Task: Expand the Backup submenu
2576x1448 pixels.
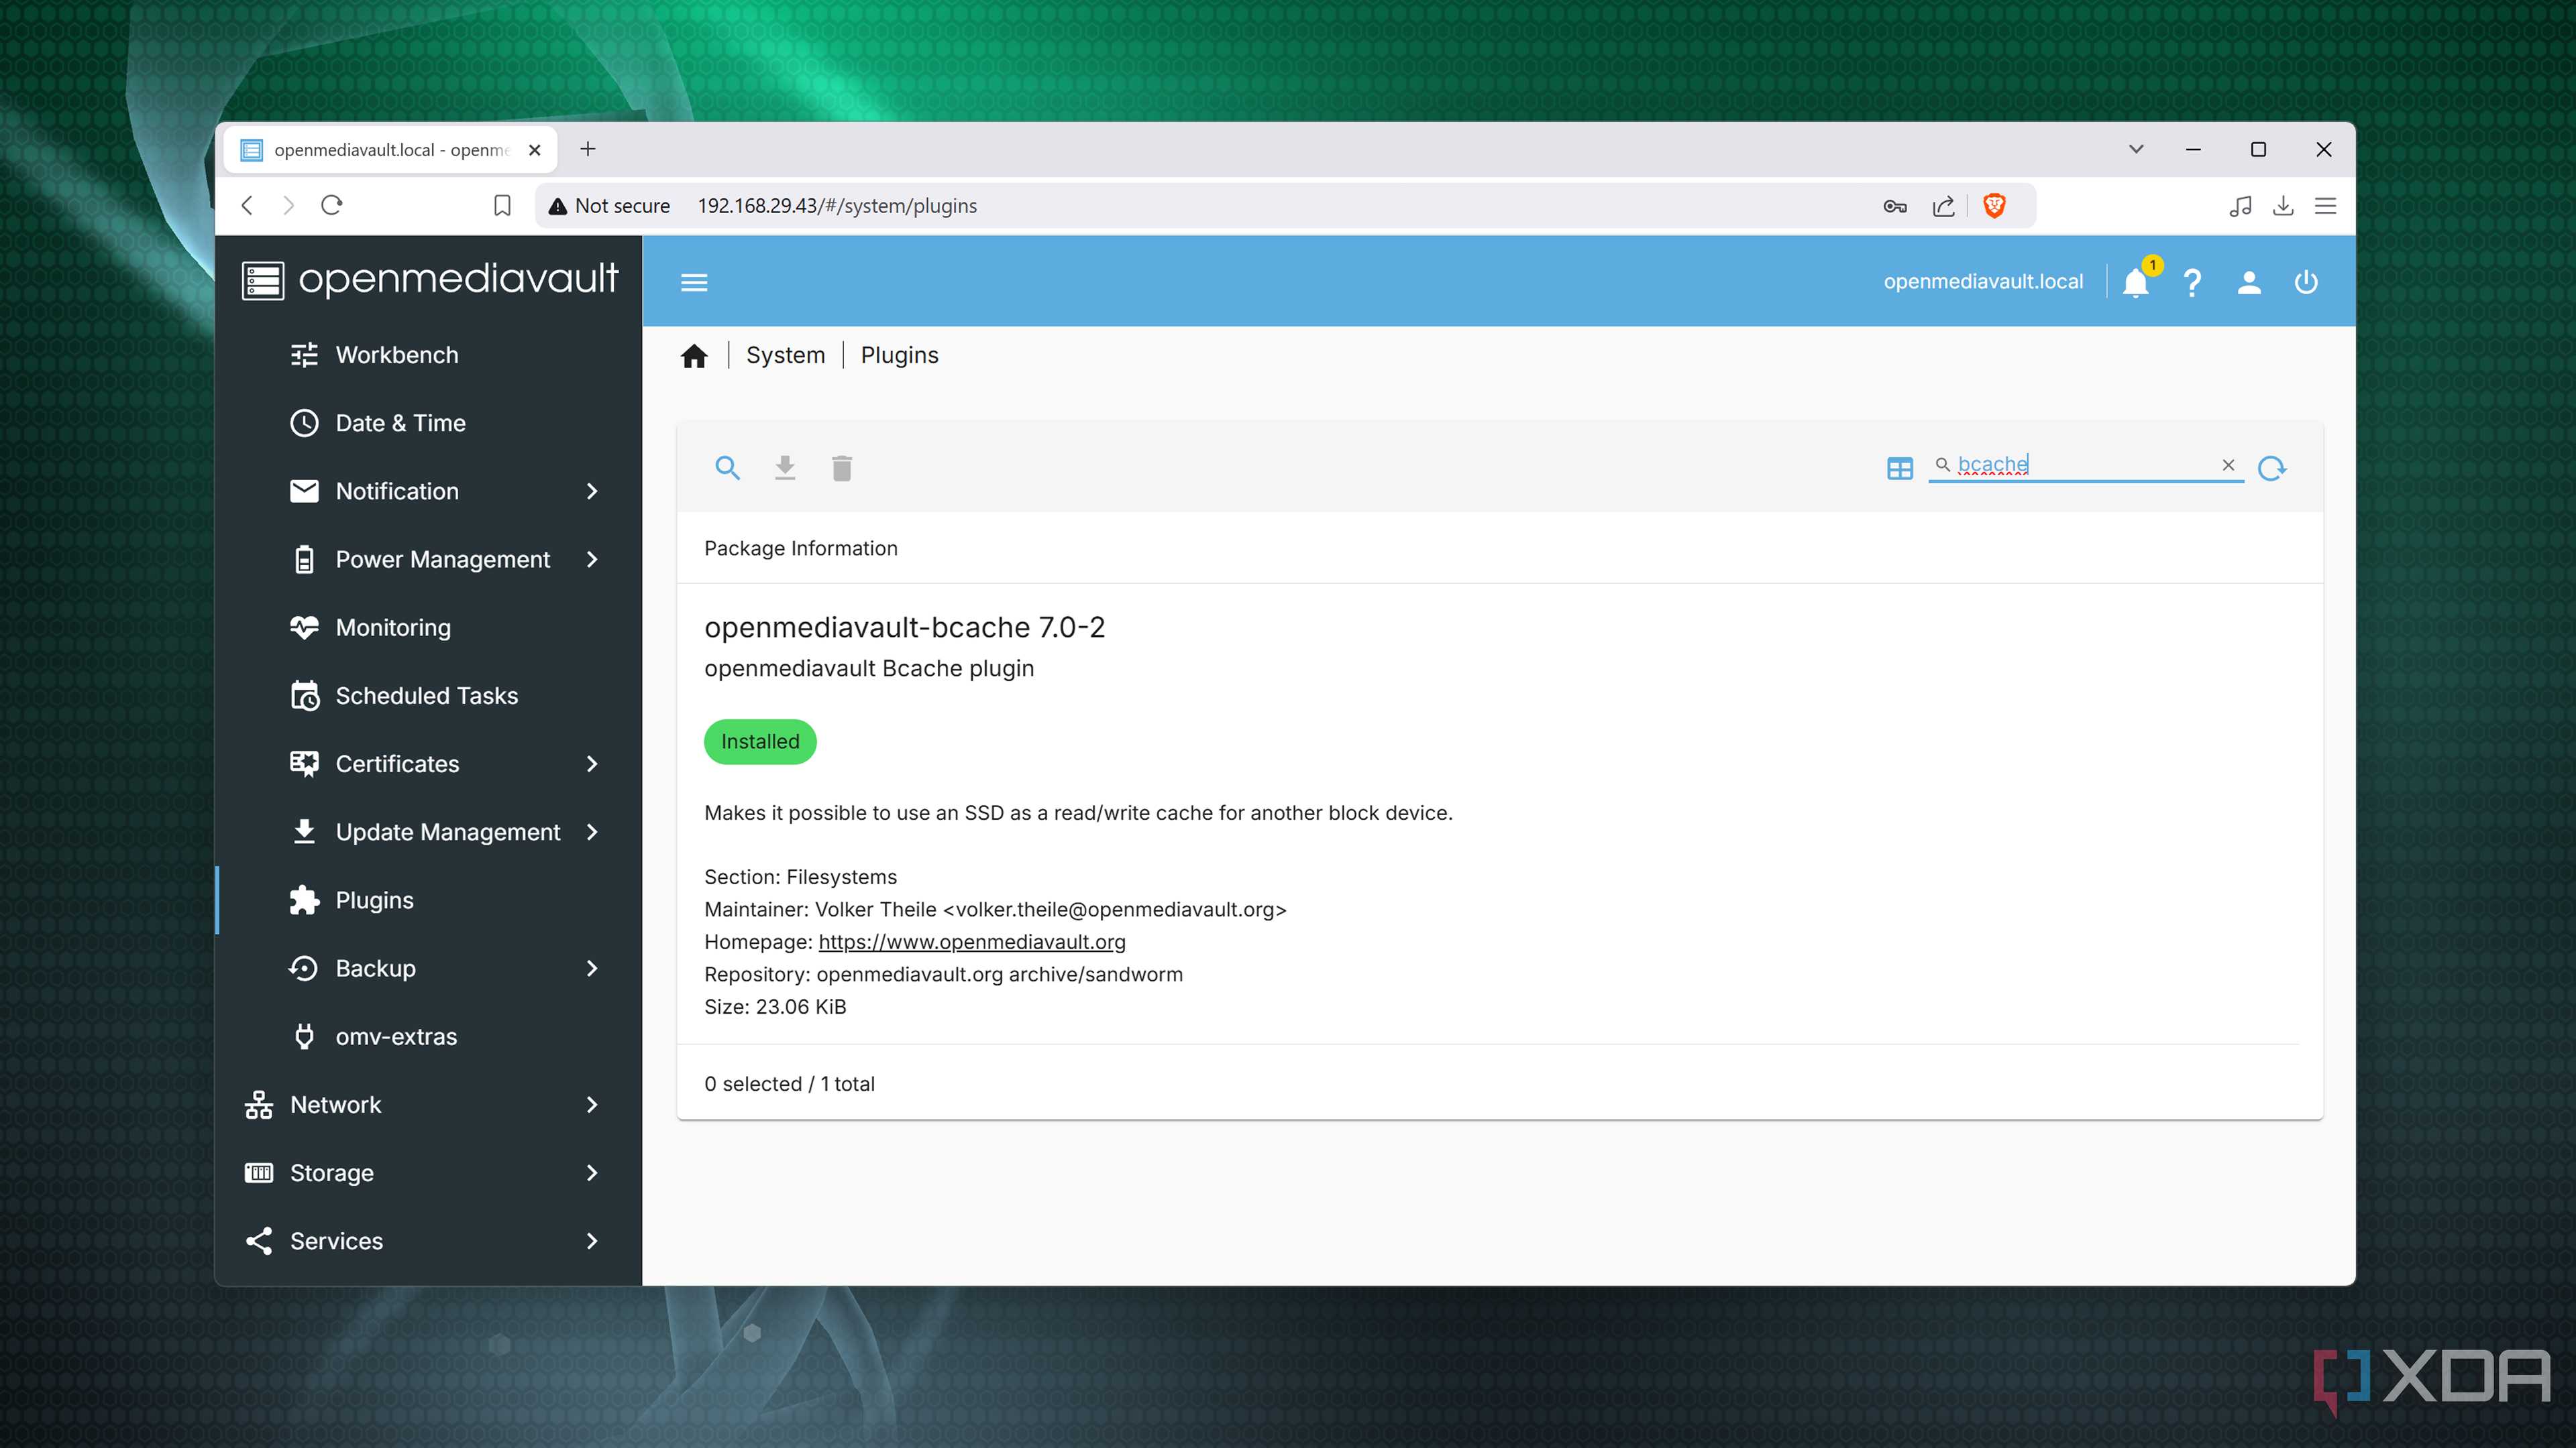Action: 429,967
